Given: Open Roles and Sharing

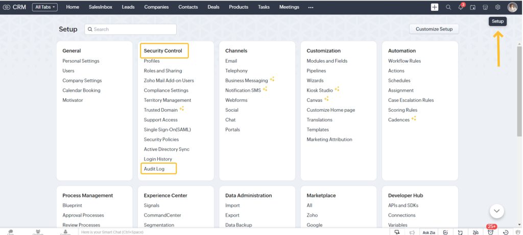Looking at the screenshot, I should (163, 70).
